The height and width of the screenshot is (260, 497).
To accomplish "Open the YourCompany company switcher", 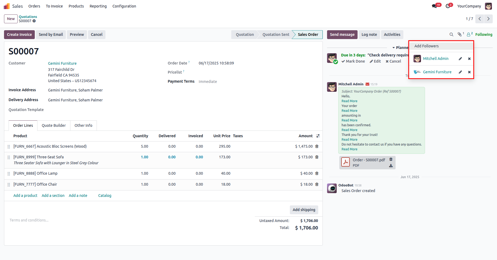I will 469,6.
